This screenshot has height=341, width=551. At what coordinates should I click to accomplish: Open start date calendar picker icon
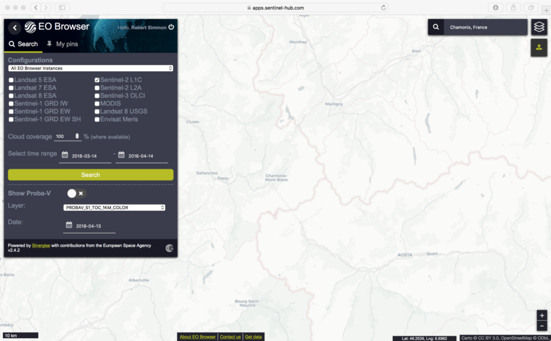click(65, 155)
